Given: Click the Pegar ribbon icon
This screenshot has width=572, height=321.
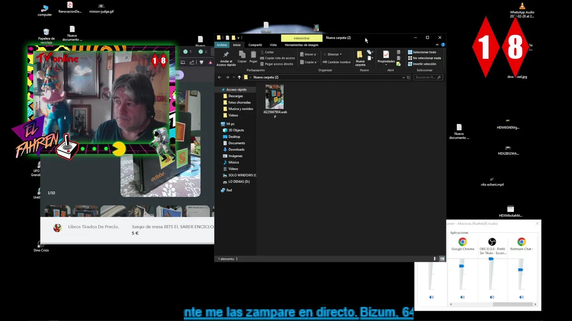Looking at the screenshot, I should [x=253, y=57].
